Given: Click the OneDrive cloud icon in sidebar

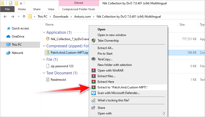Looking at the screenshot, I should pos(8,37).
